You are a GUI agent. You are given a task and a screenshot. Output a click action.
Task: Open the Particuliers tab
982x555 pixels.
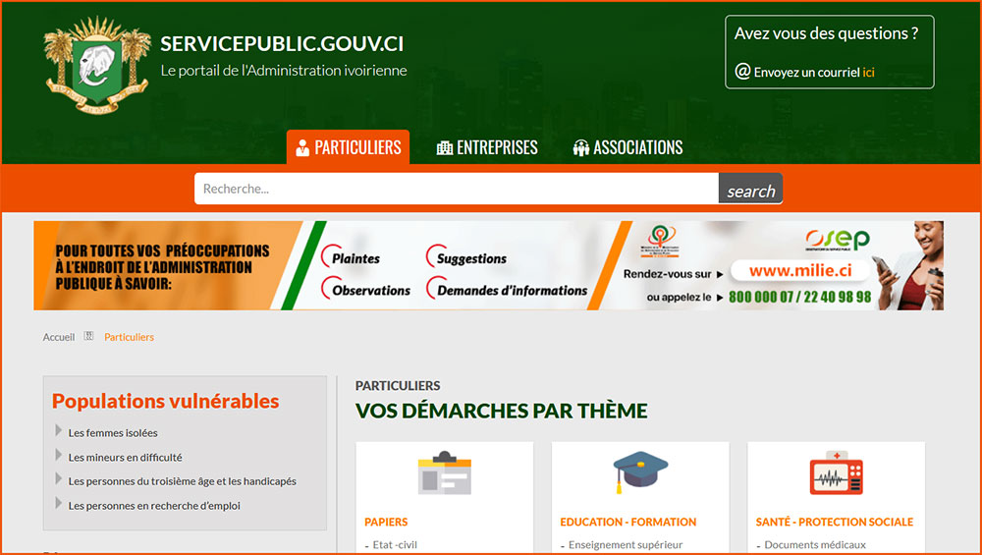pyautogui.click(x=348, y=147)
